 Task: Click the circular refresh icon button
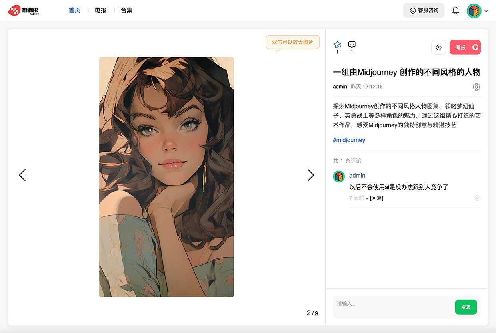click(438, 47)
